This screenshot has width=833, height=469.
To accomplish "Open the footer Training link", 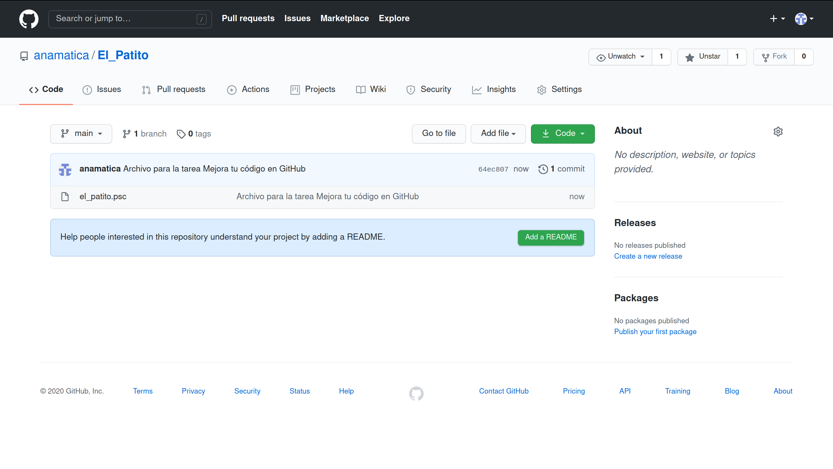I will click(x=677, y=391).
